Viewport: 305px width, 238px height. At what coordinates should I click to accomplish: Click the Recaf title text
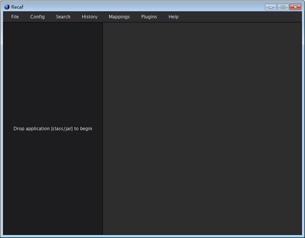[x=17, y=7]
